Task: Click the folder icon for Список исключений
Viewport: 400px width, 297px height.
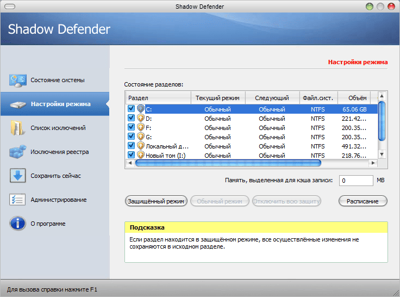Action: [17, 128]
